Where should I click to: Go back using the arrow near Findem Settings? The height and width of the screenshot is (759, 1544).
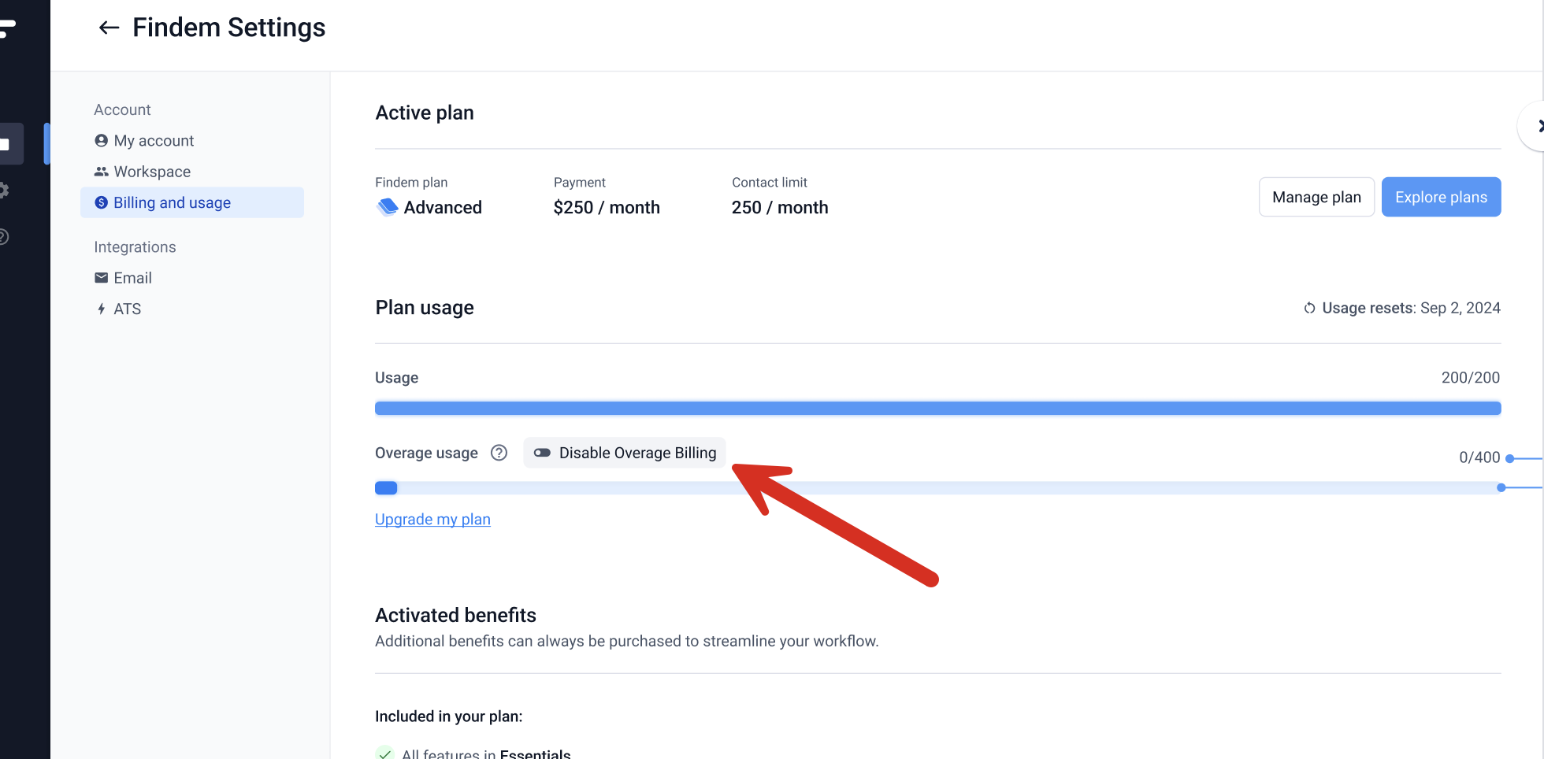point(108,28)
